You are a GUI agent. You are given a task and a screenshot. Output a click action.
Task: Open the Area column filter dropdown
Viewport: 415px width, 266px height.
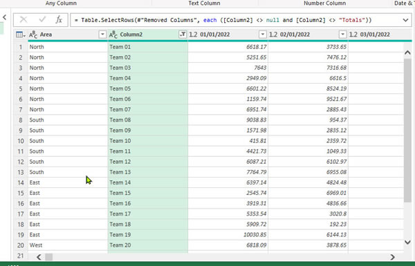pos(102,35)
